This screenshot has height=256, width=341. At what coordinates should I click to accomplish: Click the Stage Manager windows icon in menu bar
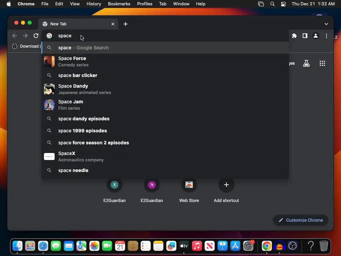pos(261,4)
